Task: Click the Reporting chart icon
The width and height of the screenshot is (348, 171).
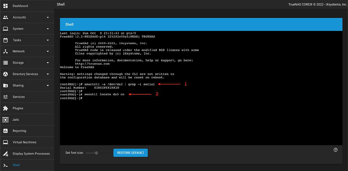Action: click(x=6, y=131)
